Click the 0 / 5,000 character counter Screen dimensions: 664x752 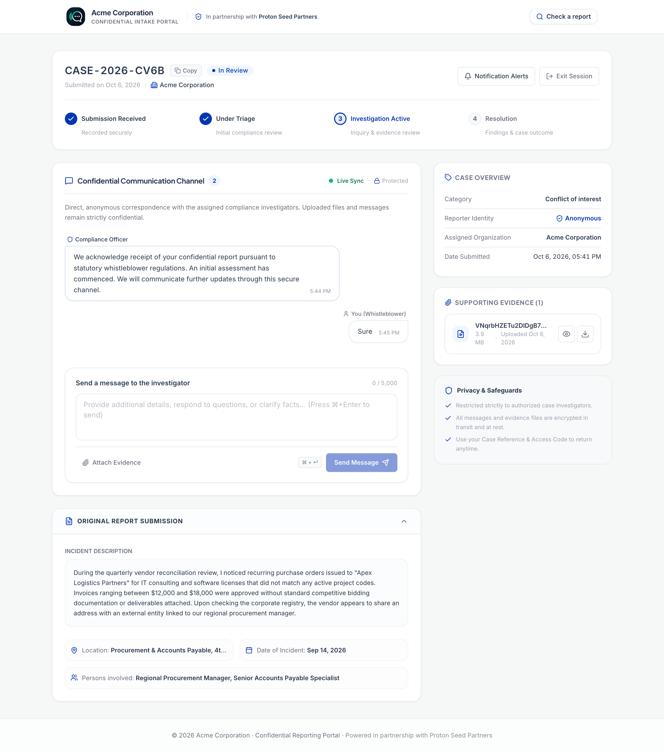[385, 383]
